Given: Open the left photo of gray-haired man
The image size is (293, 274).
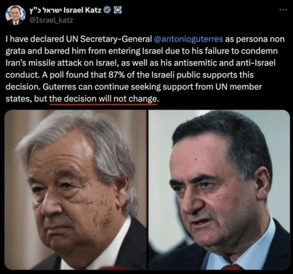Looking at the screenshot, I should (x=76, y=190).
